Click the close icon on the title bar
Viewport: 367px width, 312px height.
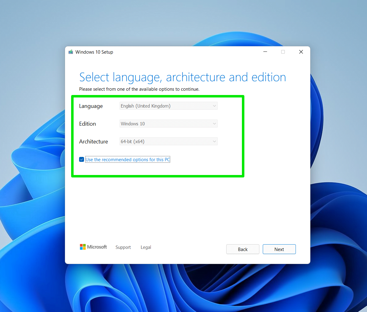coord(301,52)
